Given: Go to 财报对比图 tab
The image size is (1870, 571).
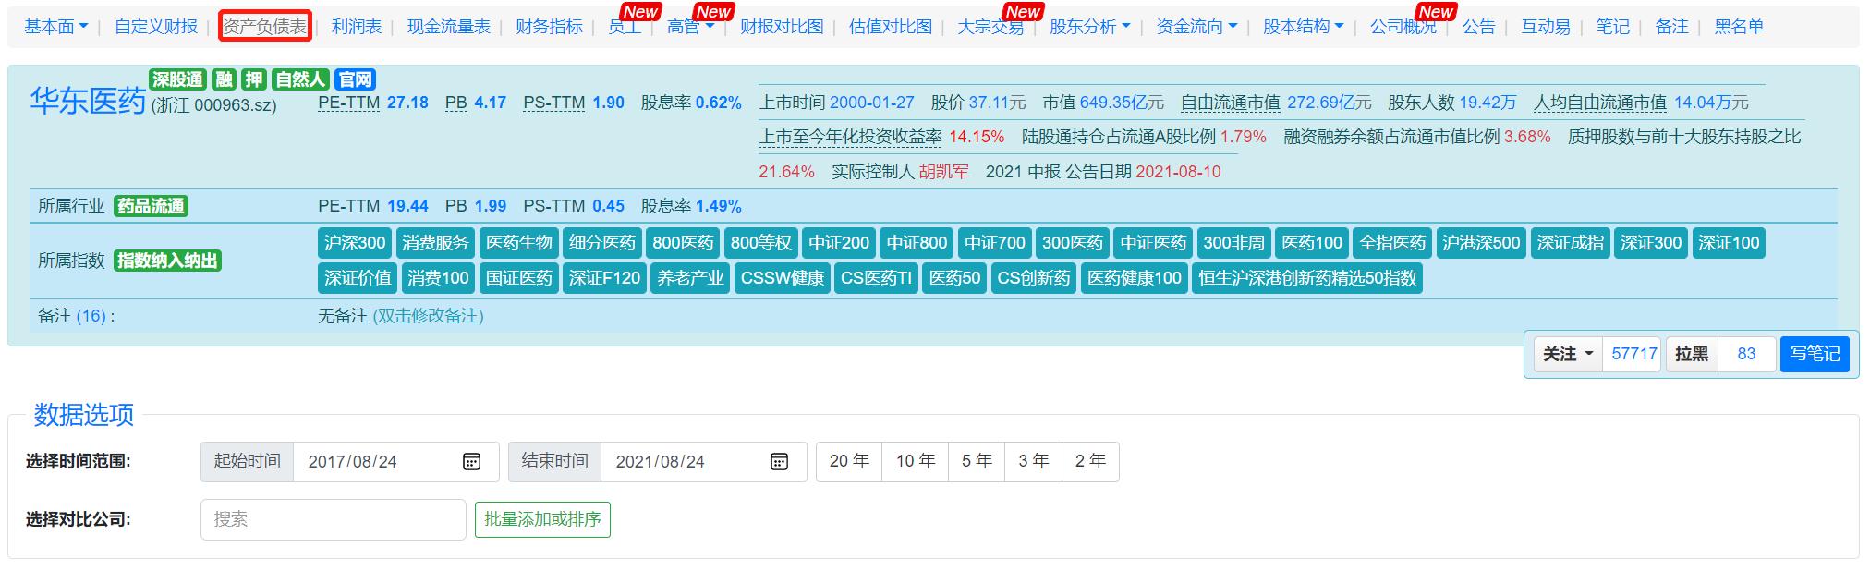Looking at the screenshot, I should coord(781,27).
